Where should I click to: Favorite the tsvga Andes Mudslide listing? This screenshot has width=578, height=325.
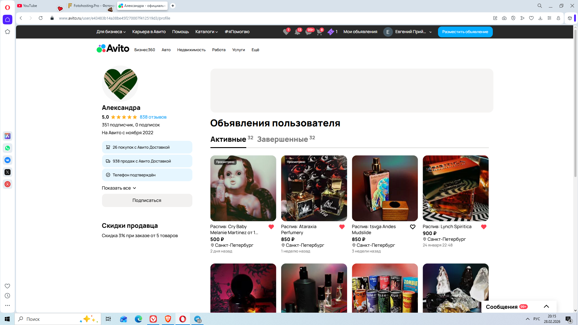413,227
